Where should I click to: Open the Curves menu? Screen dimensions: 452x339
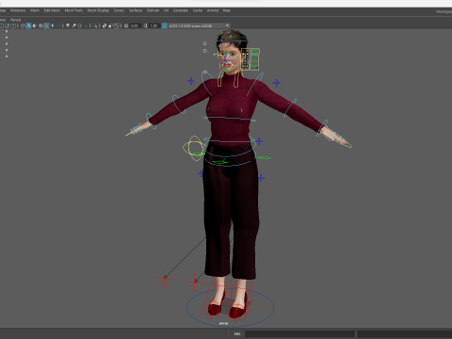point(119,10)
